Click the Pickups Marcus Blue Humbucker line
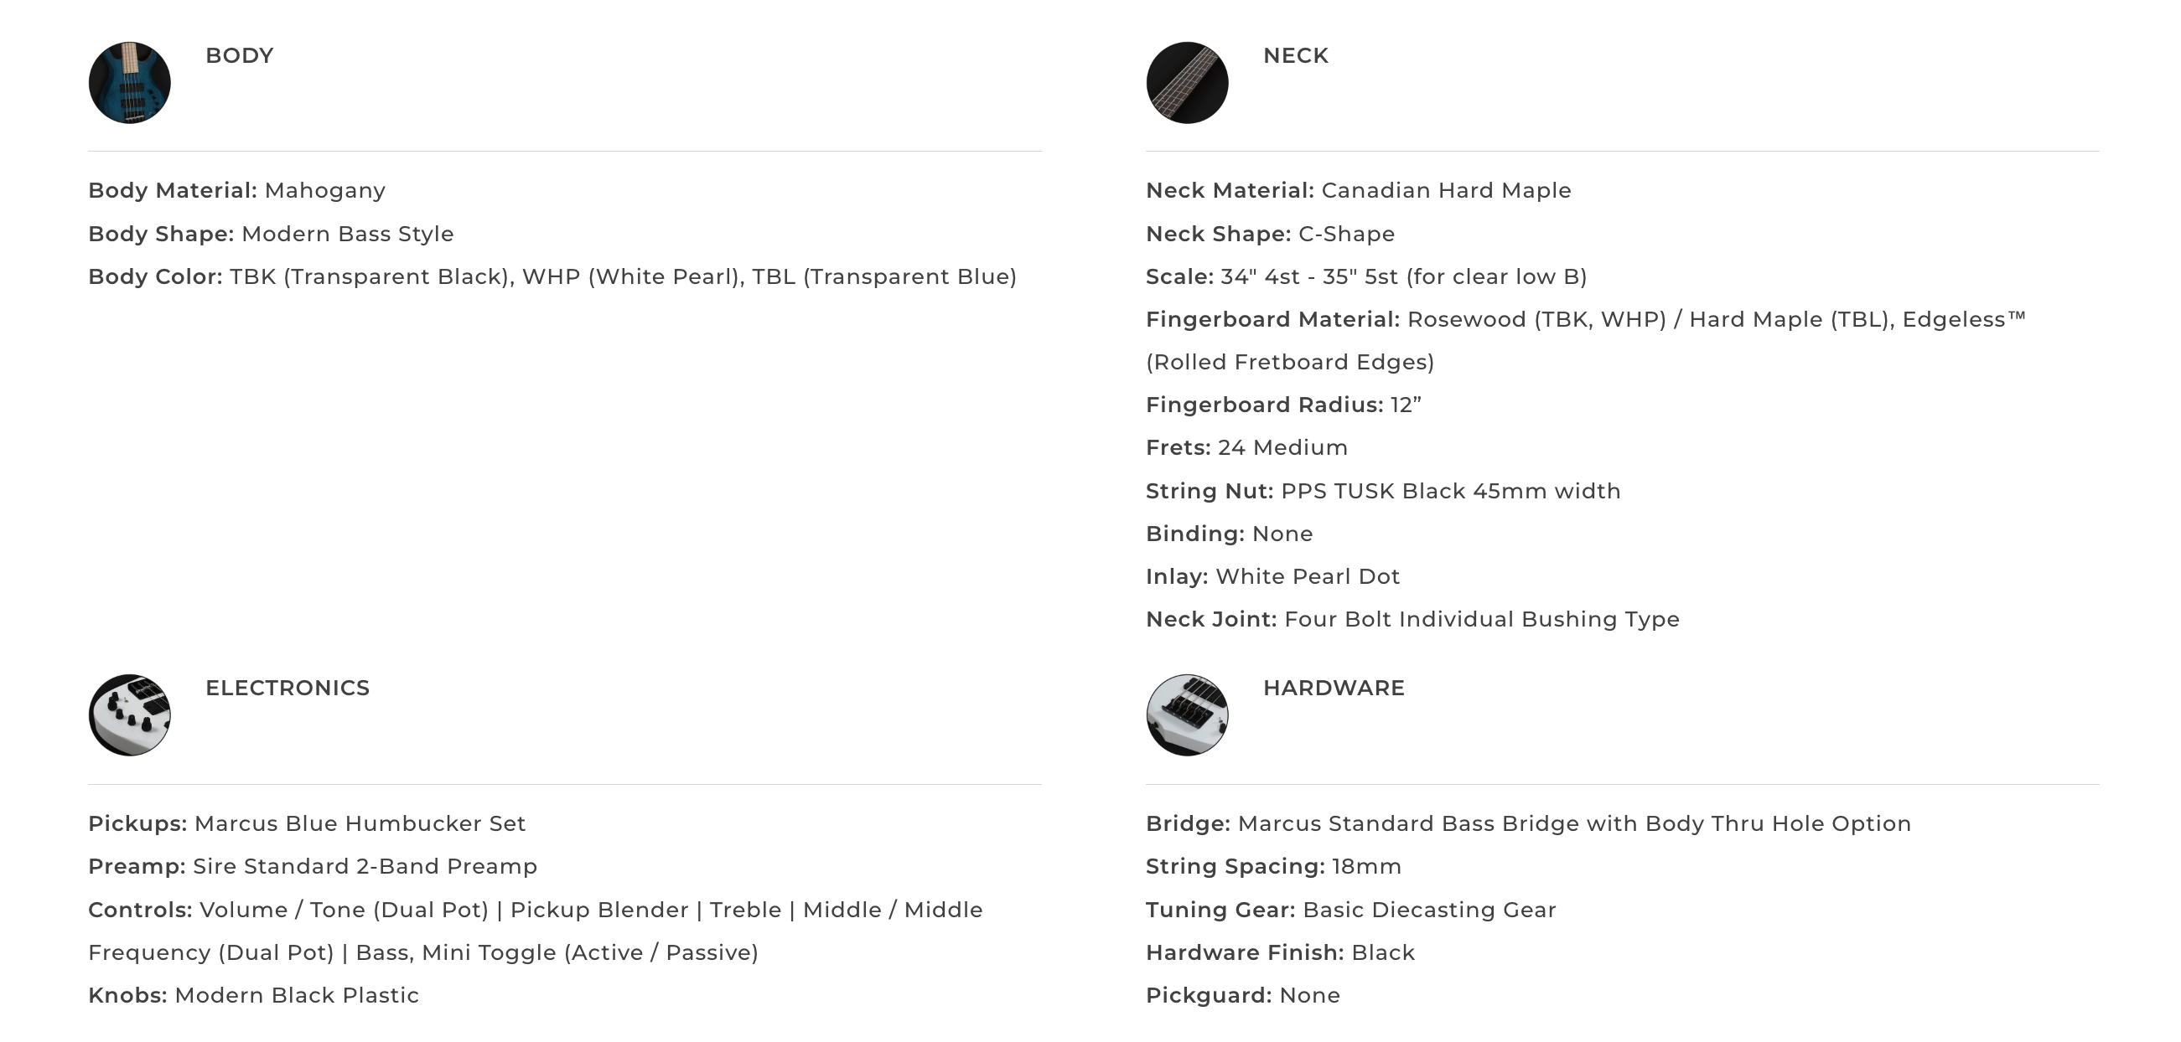 pyautogui.click(x=308, y=824)
